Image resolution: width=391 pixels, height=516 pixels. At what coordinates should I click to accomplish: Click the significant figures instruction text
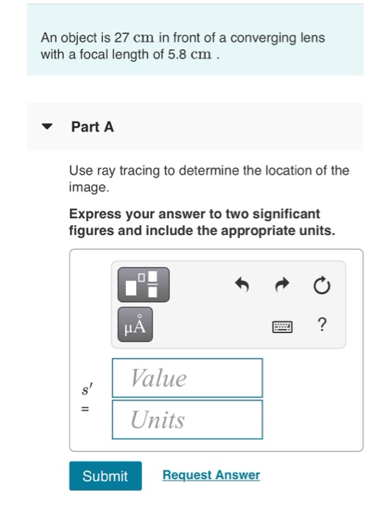coord(202,222)
